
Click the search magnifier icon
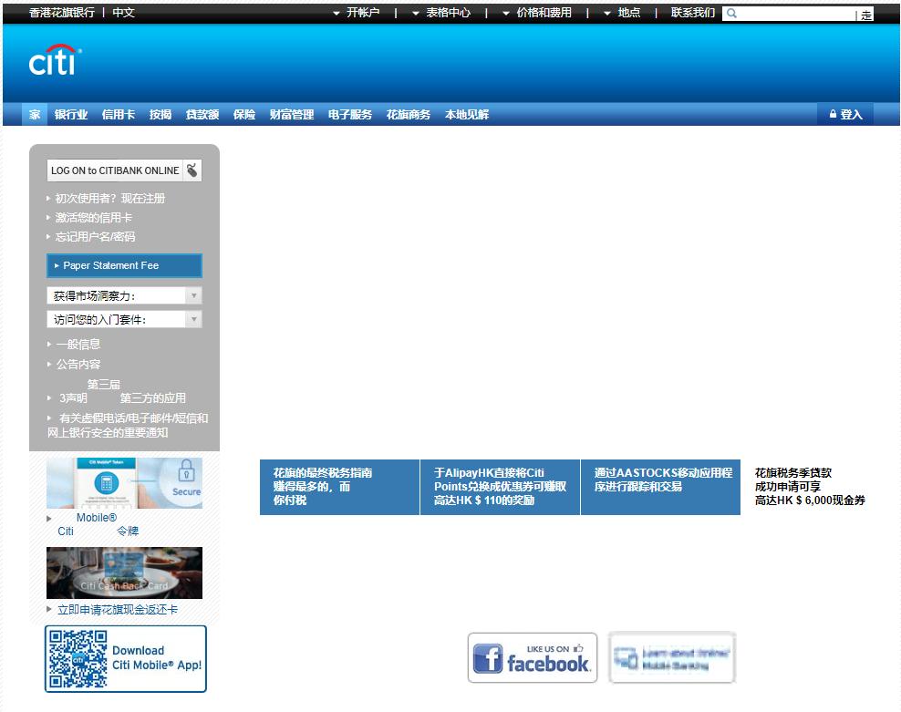coord(731,13)
